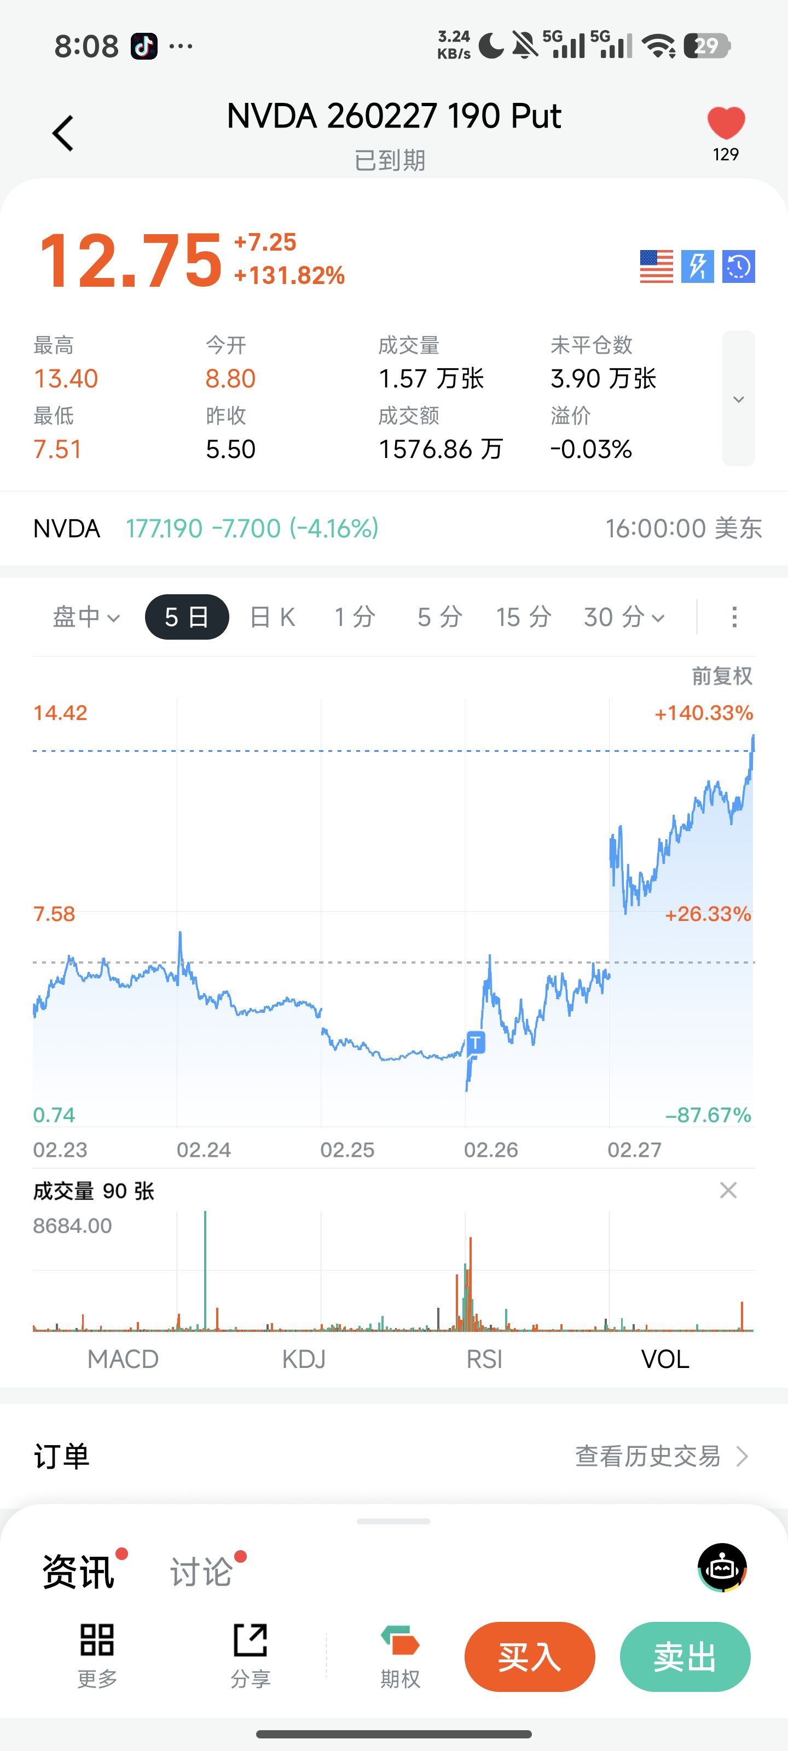Tap the US flag market icon
The width and height of the screenshot is (788, 1751).
[656, 266]
